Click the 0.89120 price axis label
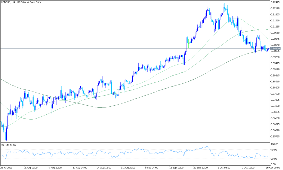The height and width of the screenshot is (170, 283). pos(275,69)
